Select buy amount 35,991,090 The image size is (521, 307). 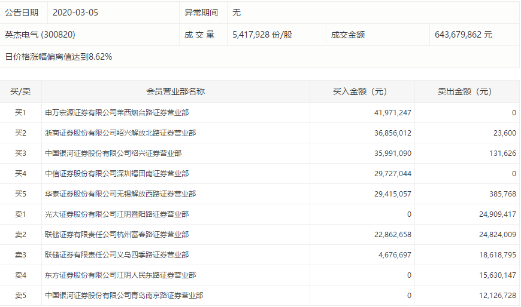tap(393, 153)
